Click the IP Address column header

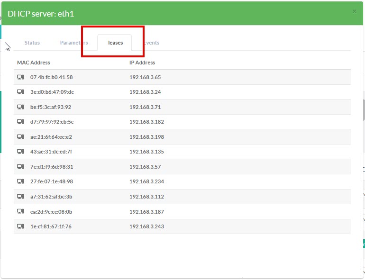pos(142,63)
